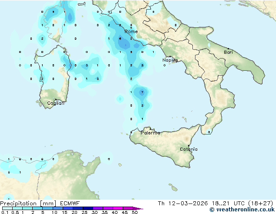Click the legend value '0.5'

(15, 212)
